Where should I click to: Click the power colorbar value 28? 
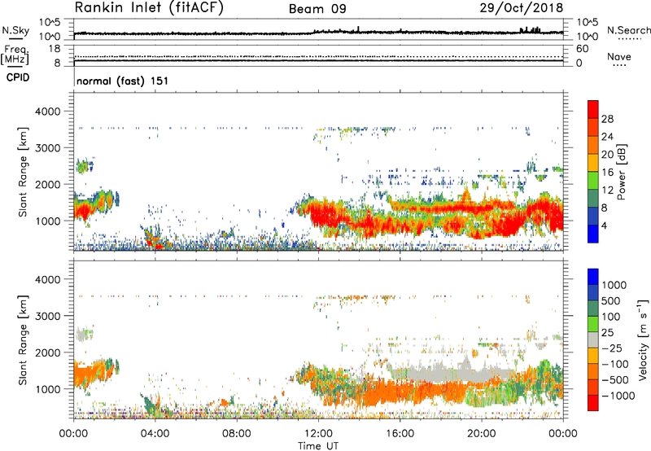607,119
